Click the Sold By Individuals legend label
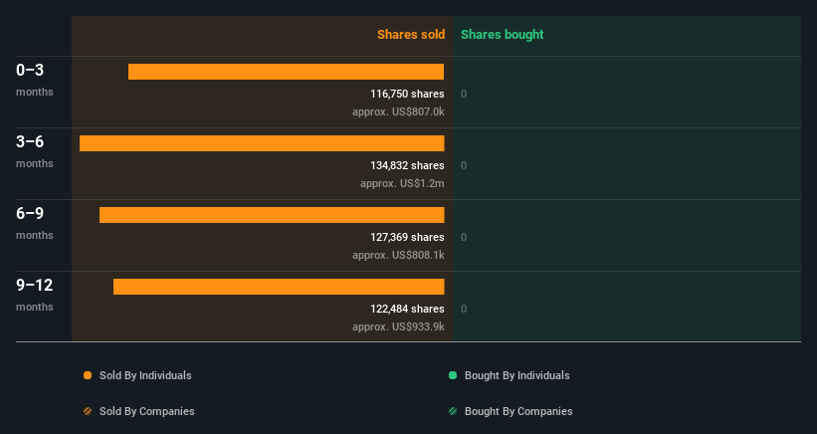The image size is (817, 434). coord(145,375)
